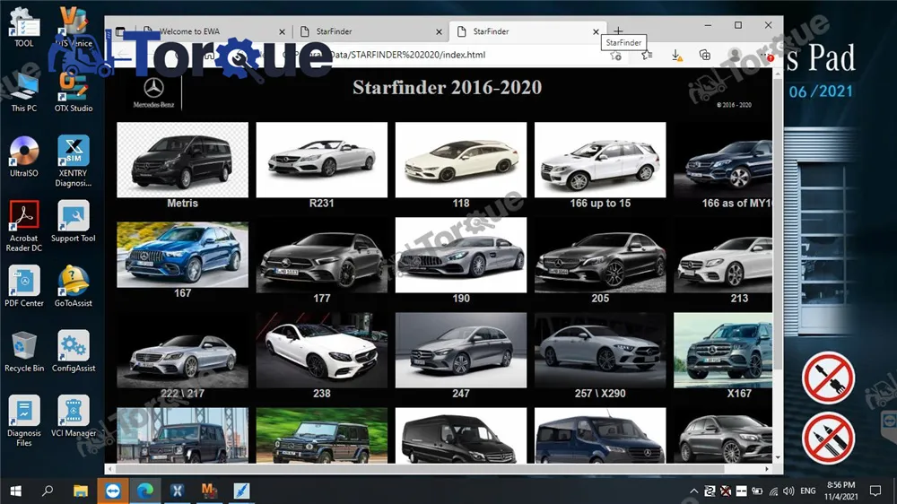The width and height of the screenshot is (897, 504).
Task: Launch ConfigAssist desktop shortcut
Action: pos(74,352)
